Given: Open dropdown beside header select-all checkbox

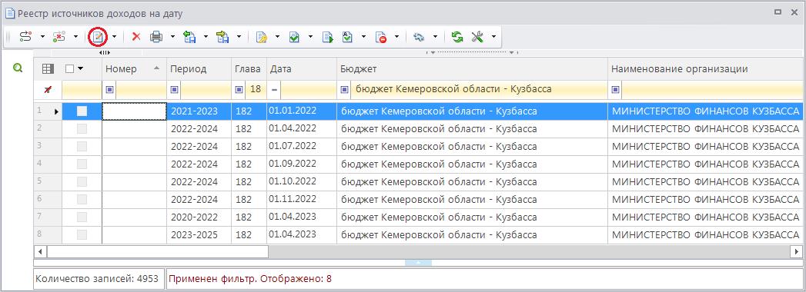Looking at the screenshot, I should tap(80, 68).
